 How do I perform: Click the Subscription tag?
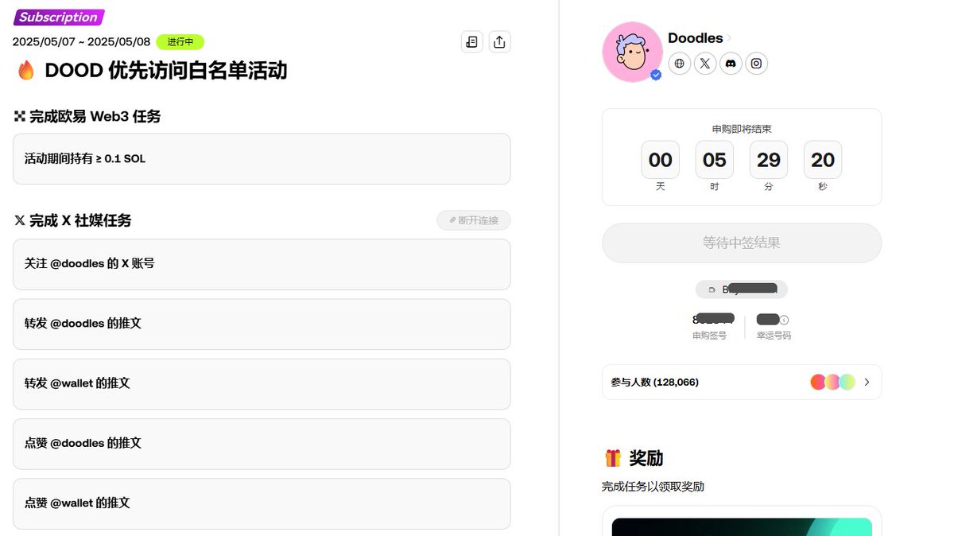click(x=59, y=17)
